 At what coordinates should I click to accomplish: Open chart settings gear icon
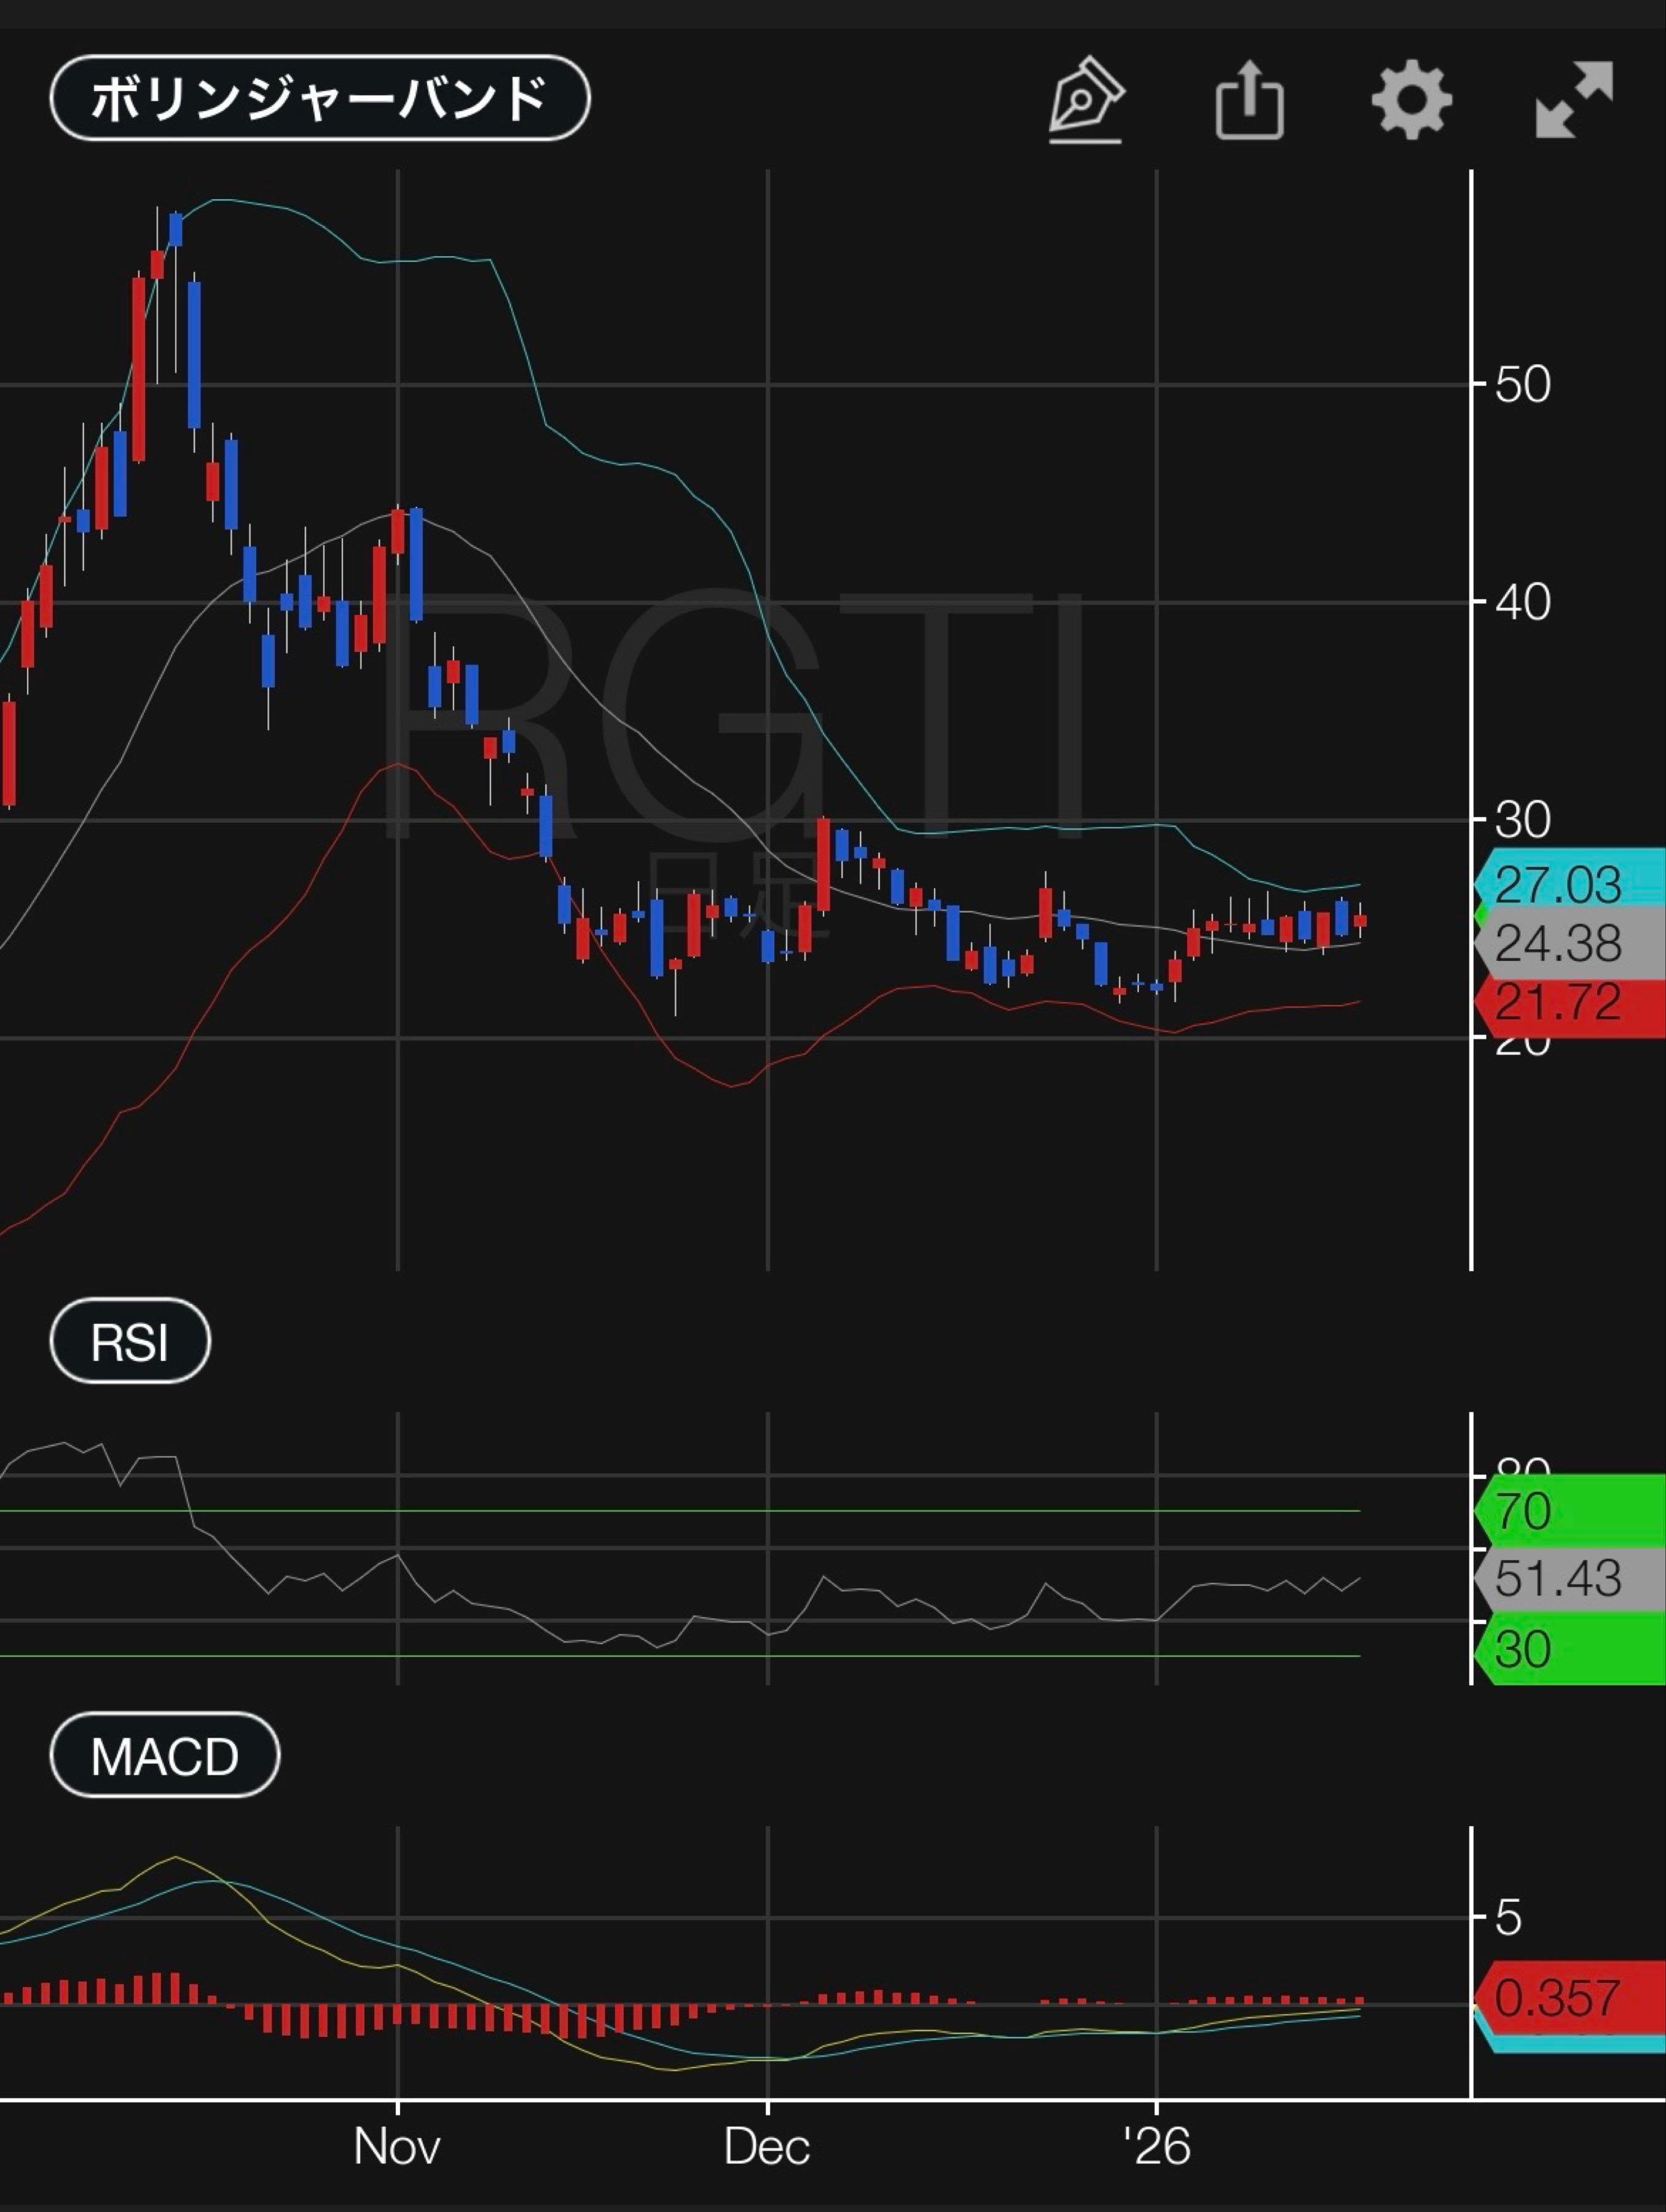1411,99
